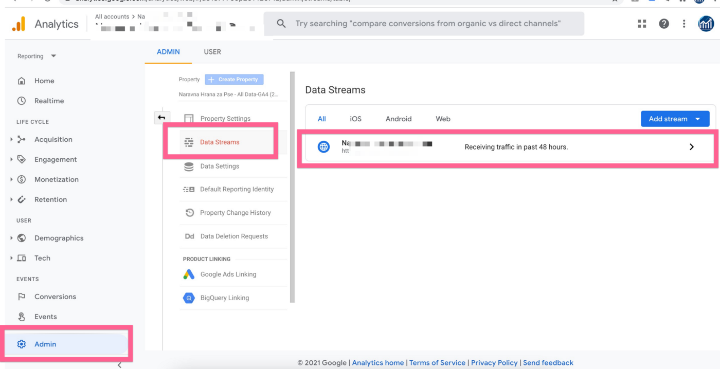This screenshot has height=369, width=720.
Task: Open the help icon in the header
Action: coord(663,23)
